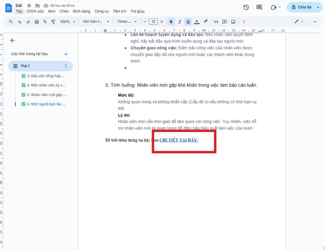
Task: Insert an image from toolbar
Action: pyautogui.click(x=233, y=21)
